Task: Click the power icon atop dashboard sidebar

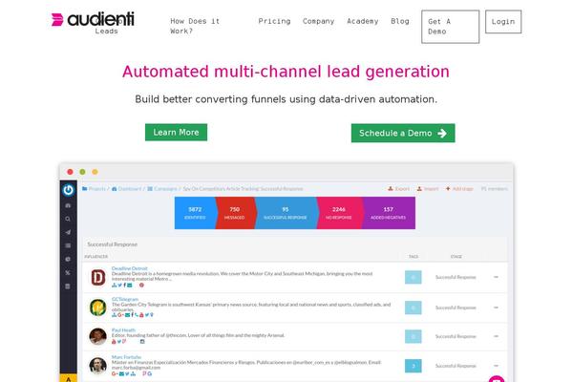Action: [x=69, y=190]
